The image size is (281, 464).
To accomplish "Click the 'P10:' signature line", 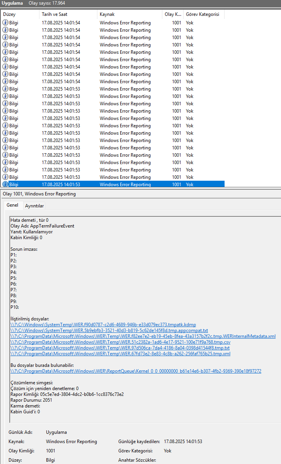I will click(14, 307).
